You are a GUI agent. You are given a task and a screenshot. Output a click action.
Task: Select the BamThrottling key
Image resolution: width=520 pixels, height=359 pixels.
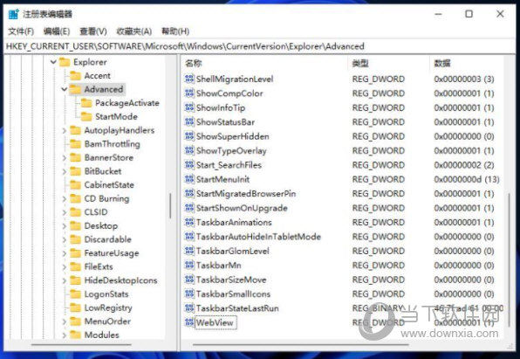point(112,144)
